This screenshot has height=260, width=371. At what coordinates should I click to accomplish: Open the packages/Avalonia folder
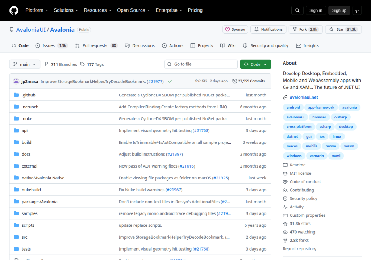coord(39,201)
